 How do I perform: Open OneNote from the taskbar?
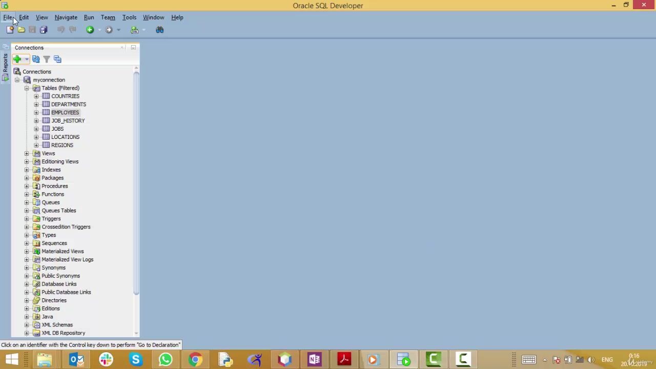[314, 360]
